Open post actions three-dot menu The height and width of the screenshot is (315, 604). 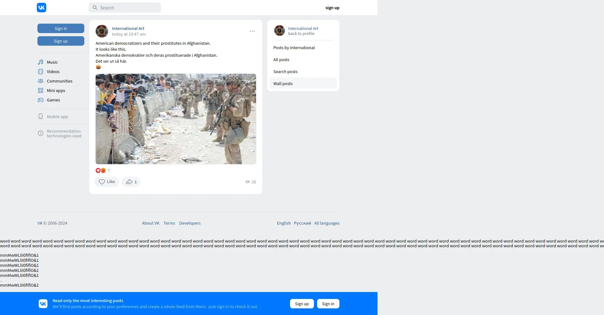(252, 31)
